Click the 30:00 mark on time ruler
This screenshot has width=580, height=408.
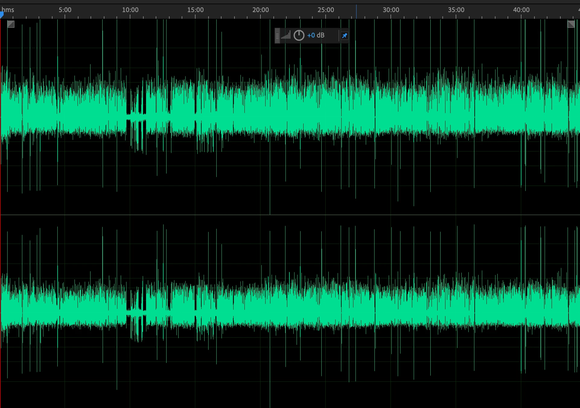click(x=391, y=10)
